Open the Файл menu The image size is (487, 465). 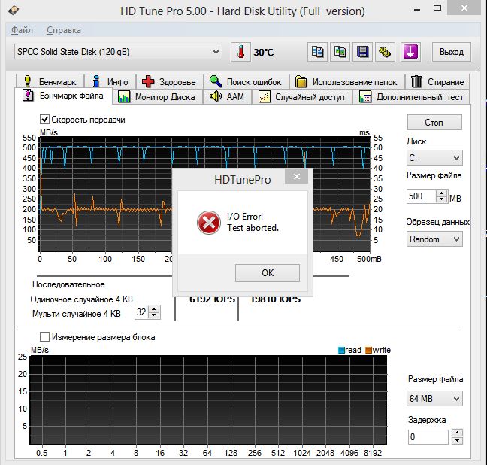pos(22,30)
